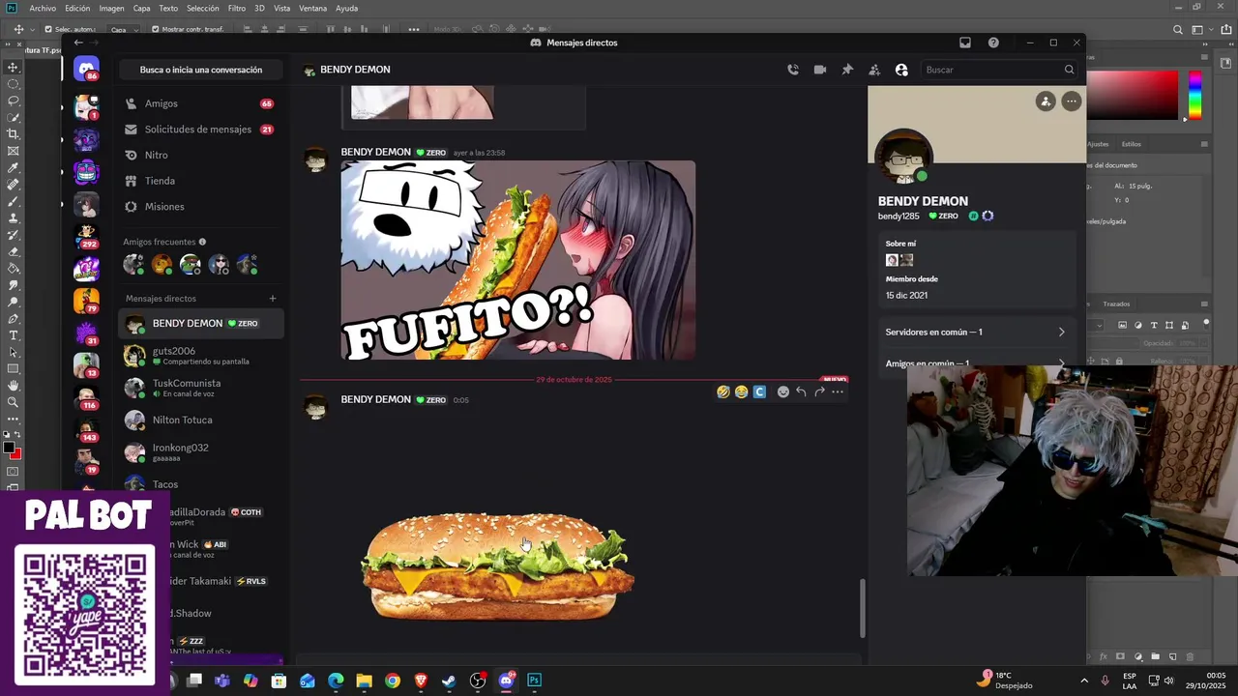
Task: Select Photoshop Zoom tool
Action: pos(14,402)
